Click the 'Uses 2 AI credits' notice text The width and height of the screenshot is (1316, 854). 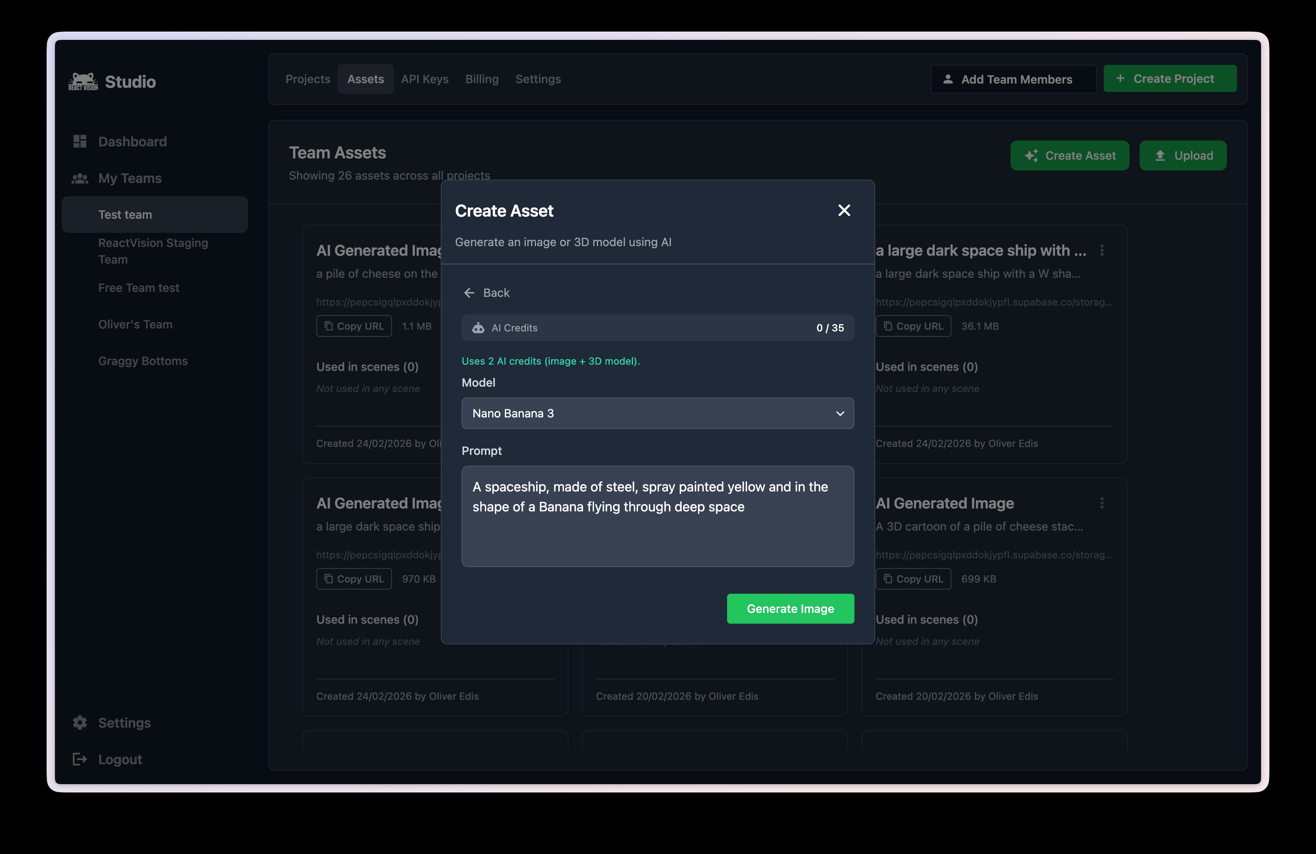pos(551,361)
